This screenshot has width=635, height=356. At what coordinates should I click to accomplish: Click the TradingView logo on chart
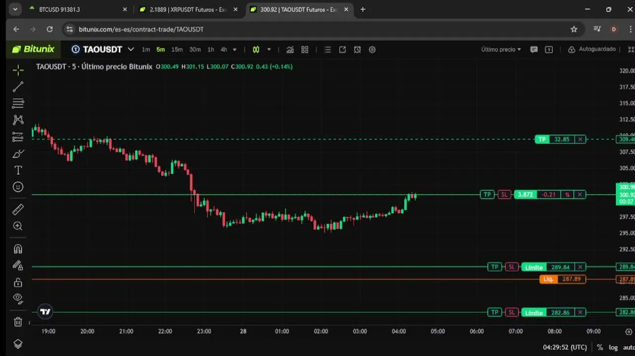[x=45, y=311]
